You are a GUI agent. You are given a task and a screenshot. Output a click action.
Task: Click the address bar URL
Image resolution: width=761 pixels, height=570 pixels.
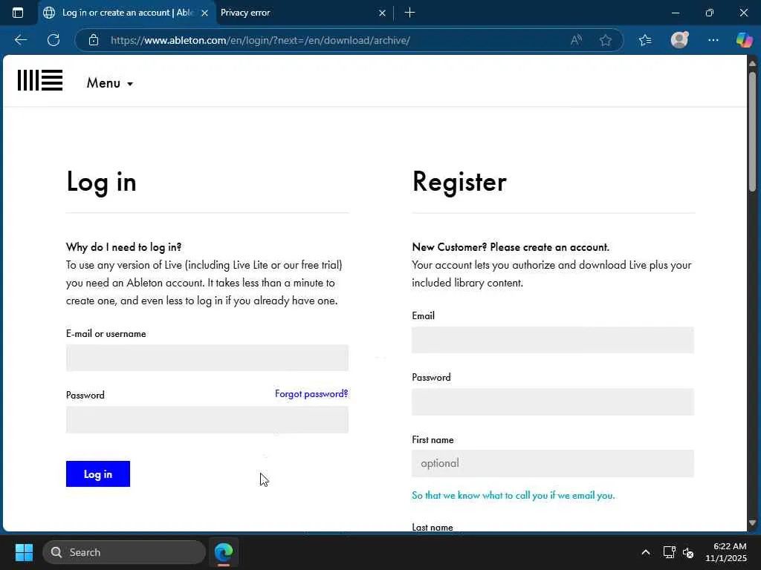[260, 40]
